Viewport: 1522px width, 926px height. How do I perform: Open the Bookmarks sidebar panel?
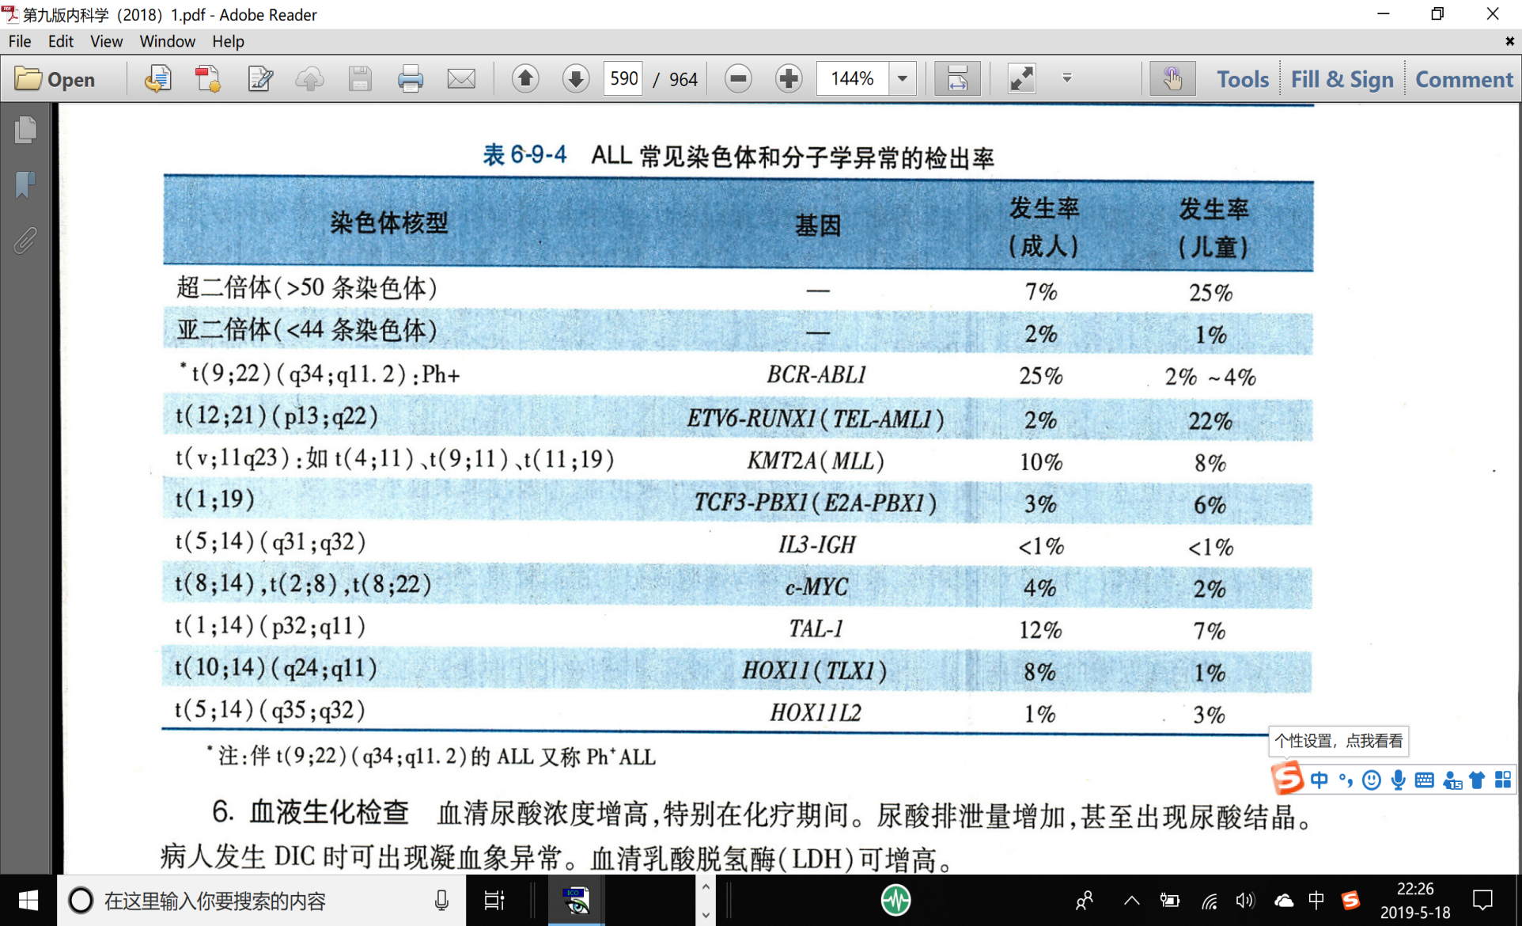[25, 184]
